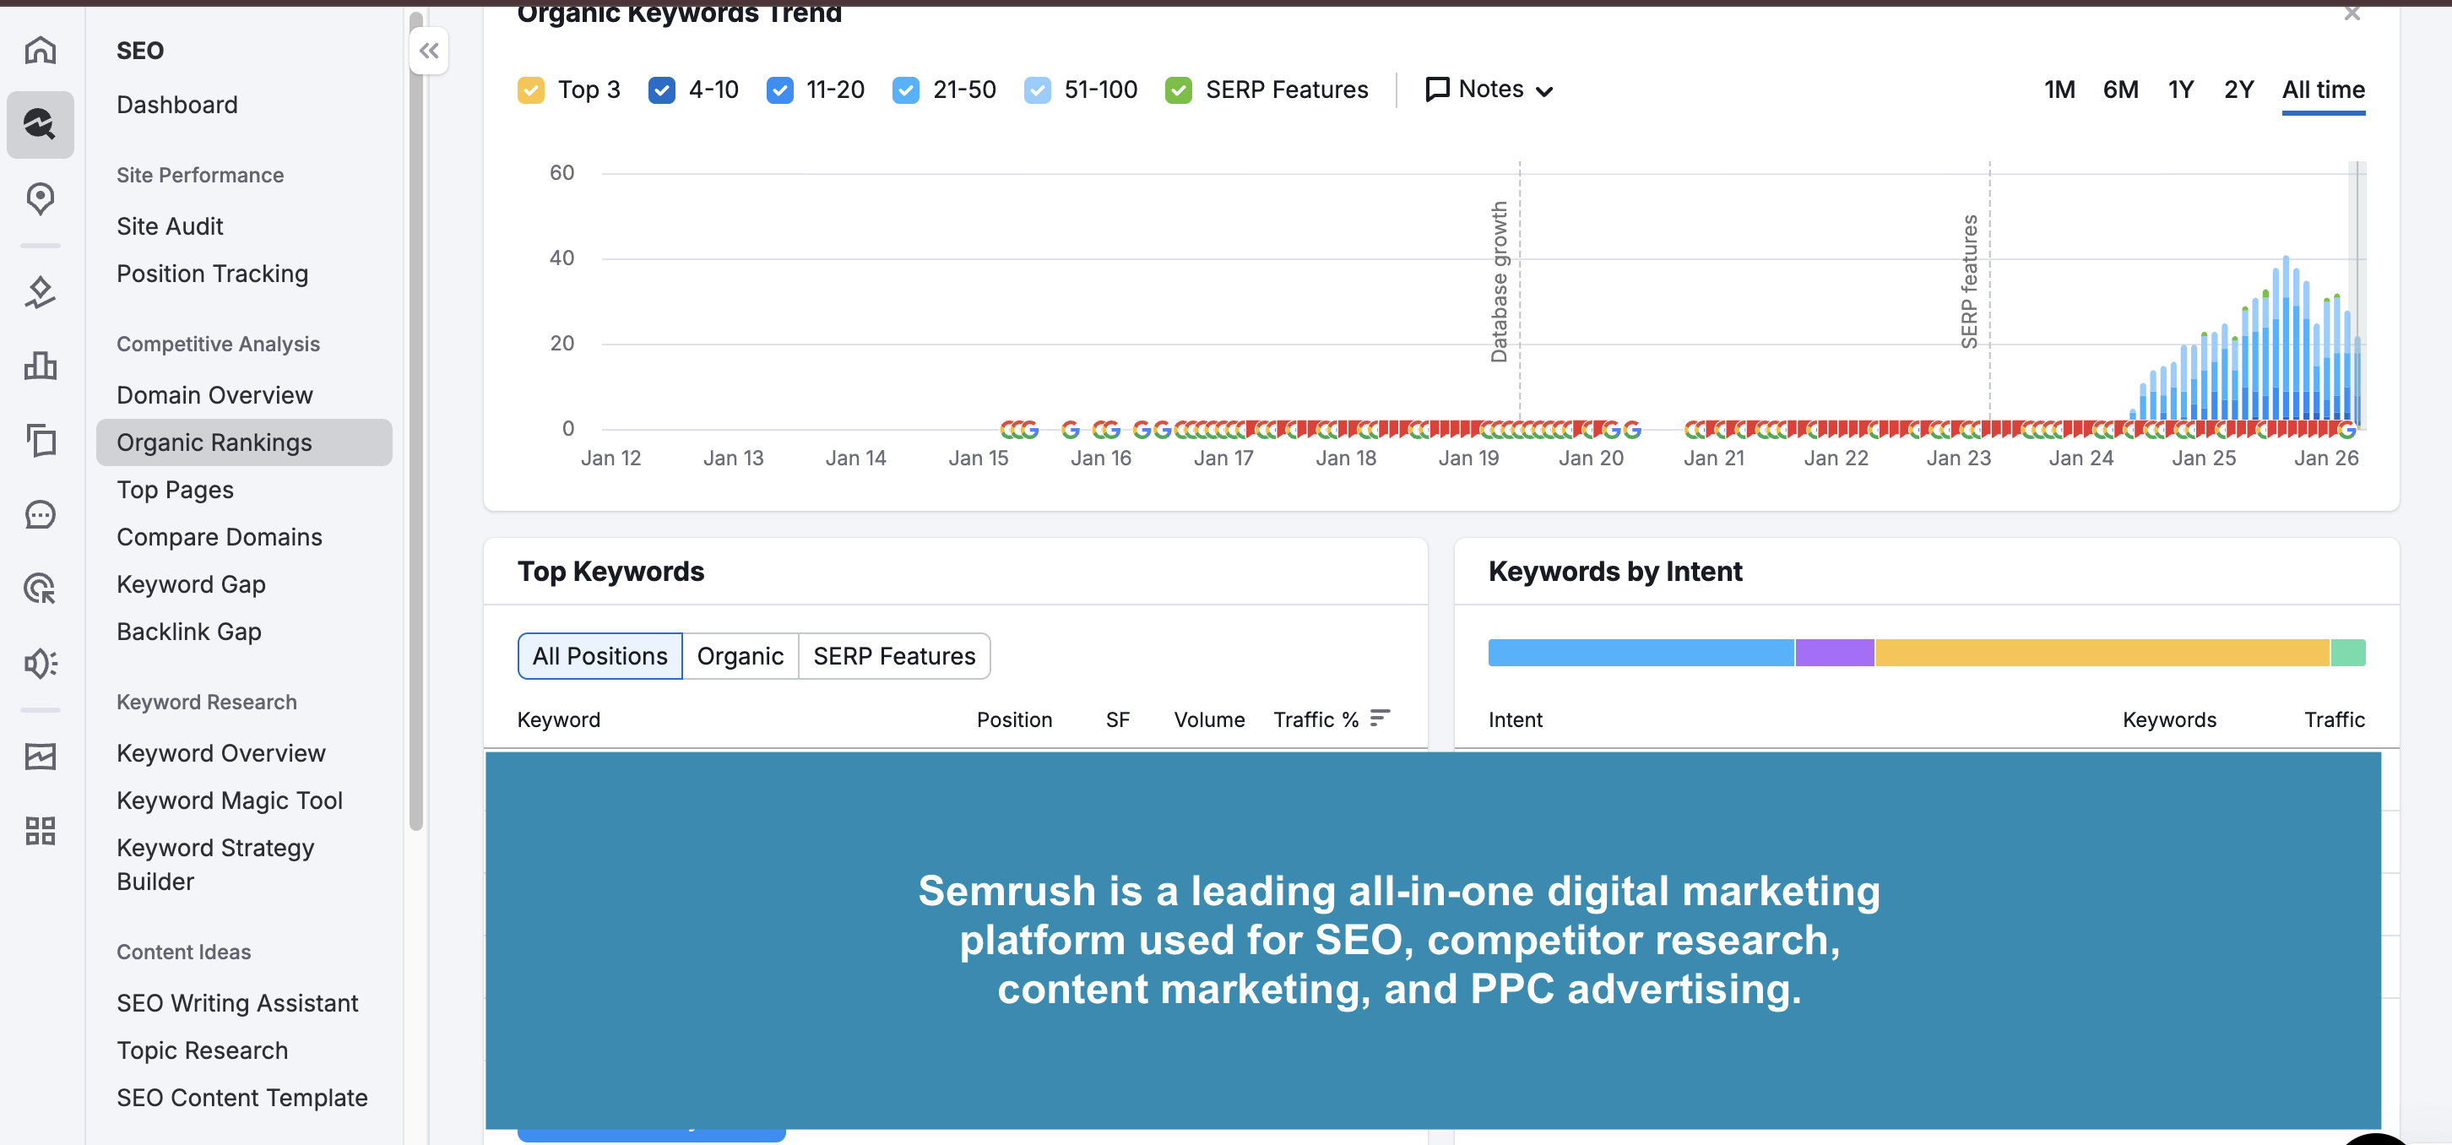The image size is (2452, 1145).
Task: Open the megaphone advertising icon
Action: pos(40,664)
